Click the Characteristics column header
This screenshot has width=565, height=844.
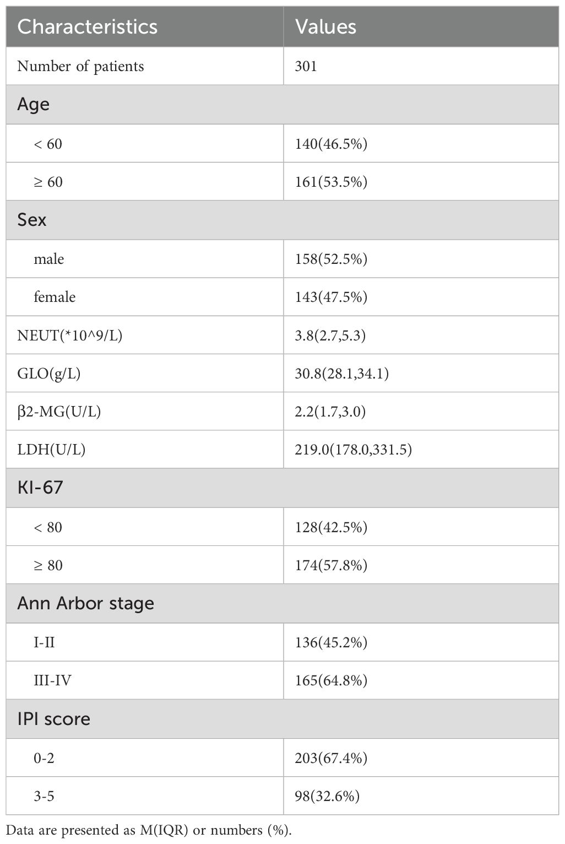click(88, 27)
